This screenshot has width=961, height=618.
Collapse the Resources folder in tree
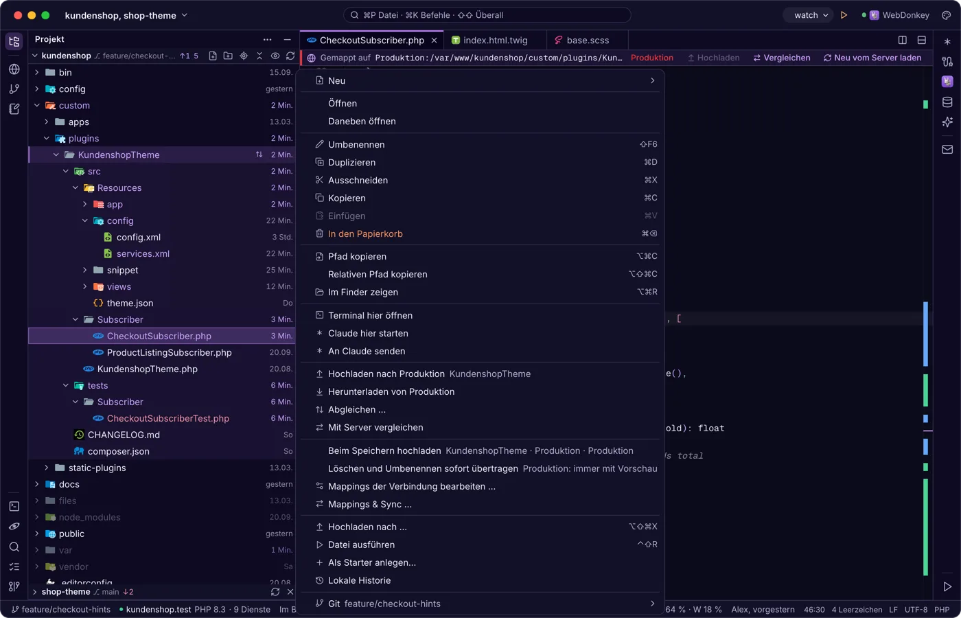[75, 187]
